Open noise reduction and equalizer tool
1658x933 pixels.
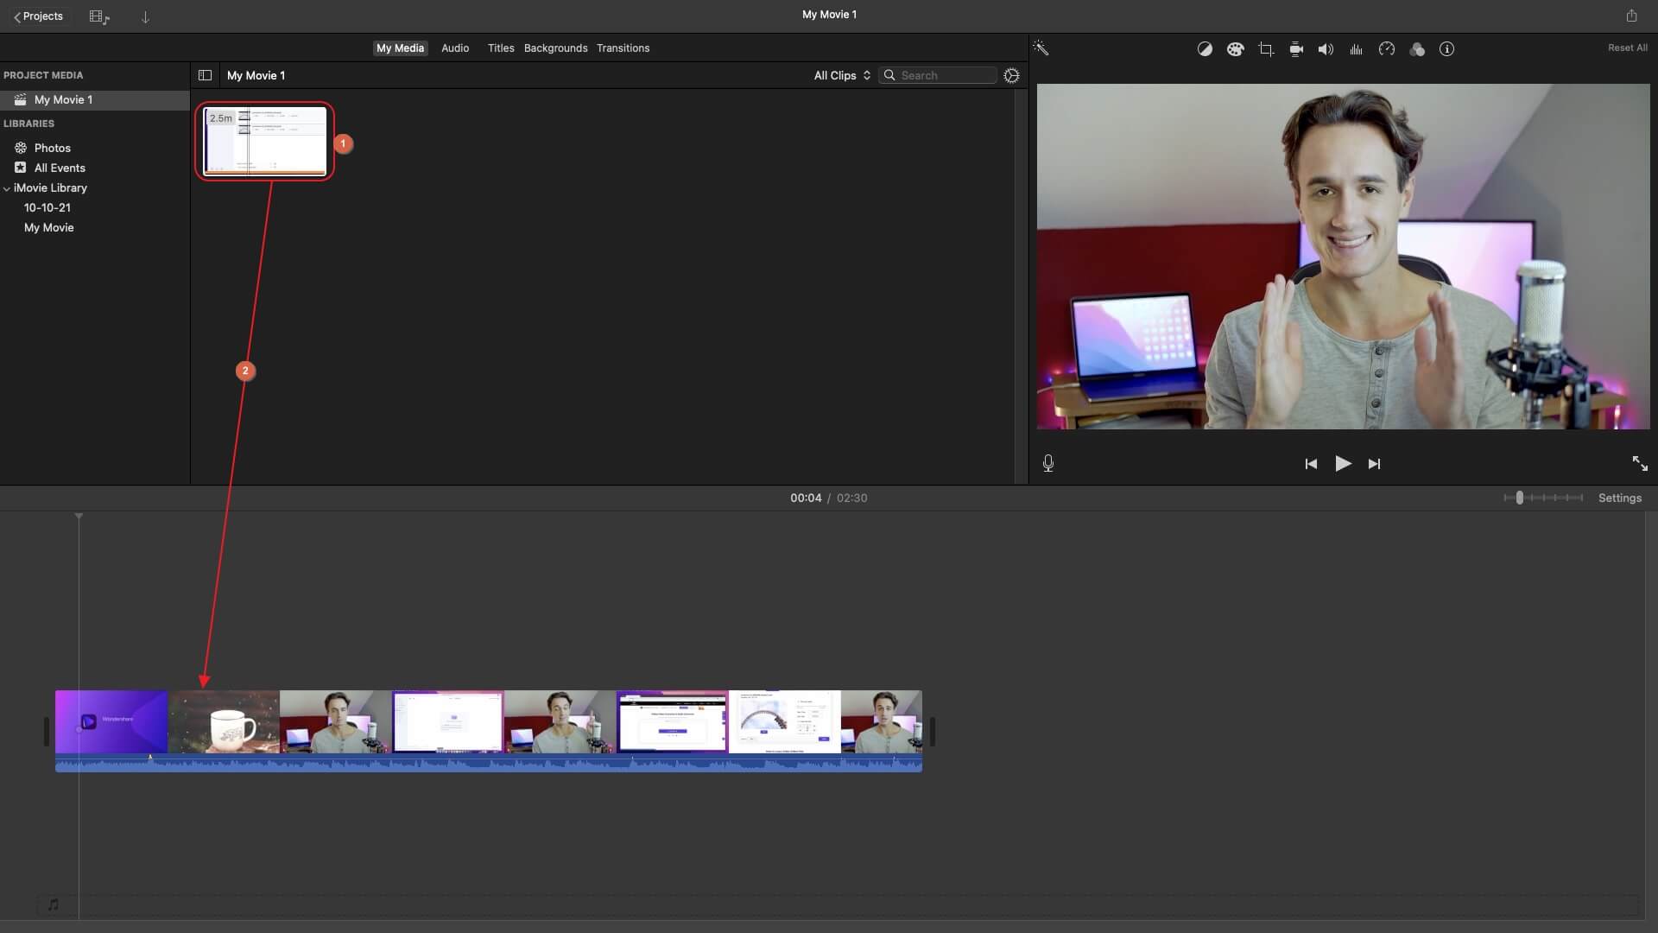pos(1356,49)
